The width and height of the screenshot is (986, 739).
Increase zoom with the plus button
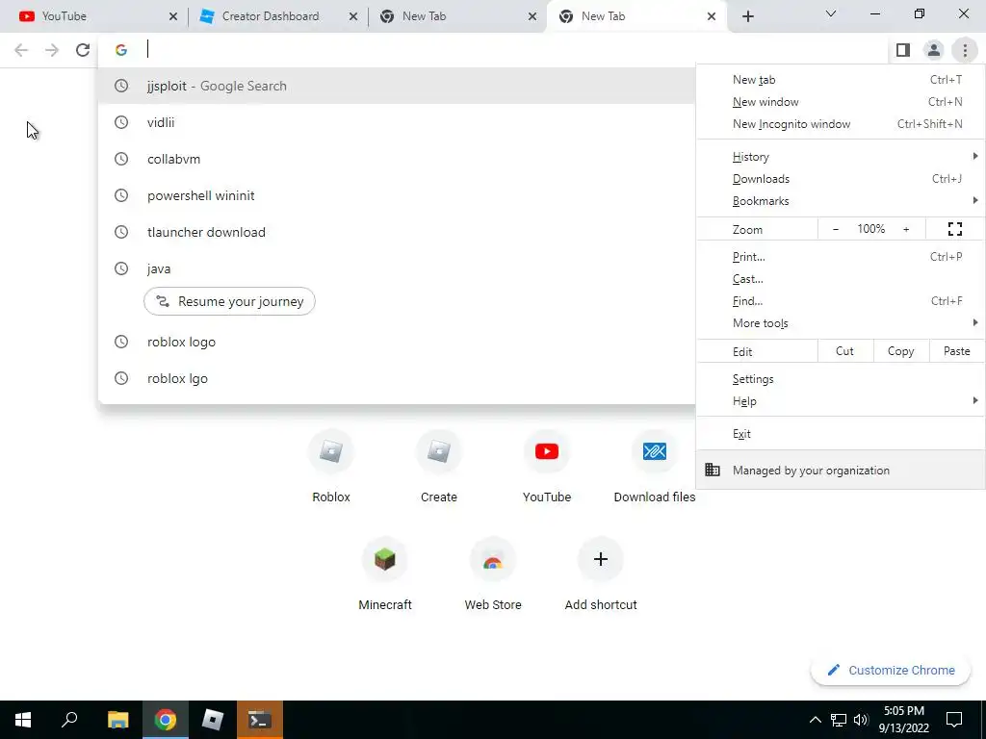click(x=906, y=229)
